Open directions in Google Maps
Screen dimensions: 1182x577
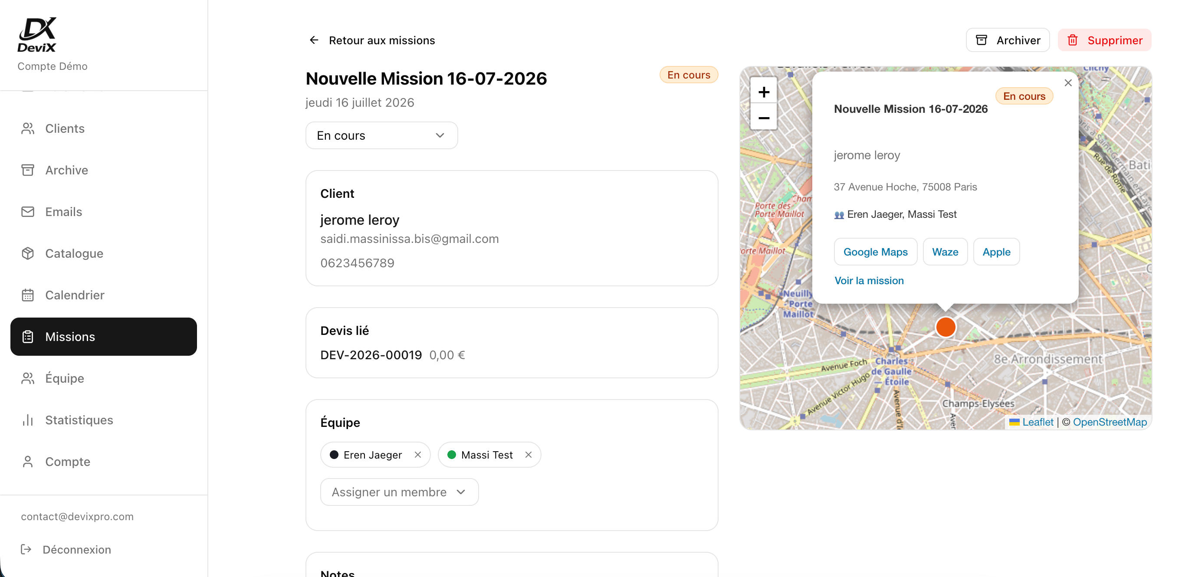(876, 252)
